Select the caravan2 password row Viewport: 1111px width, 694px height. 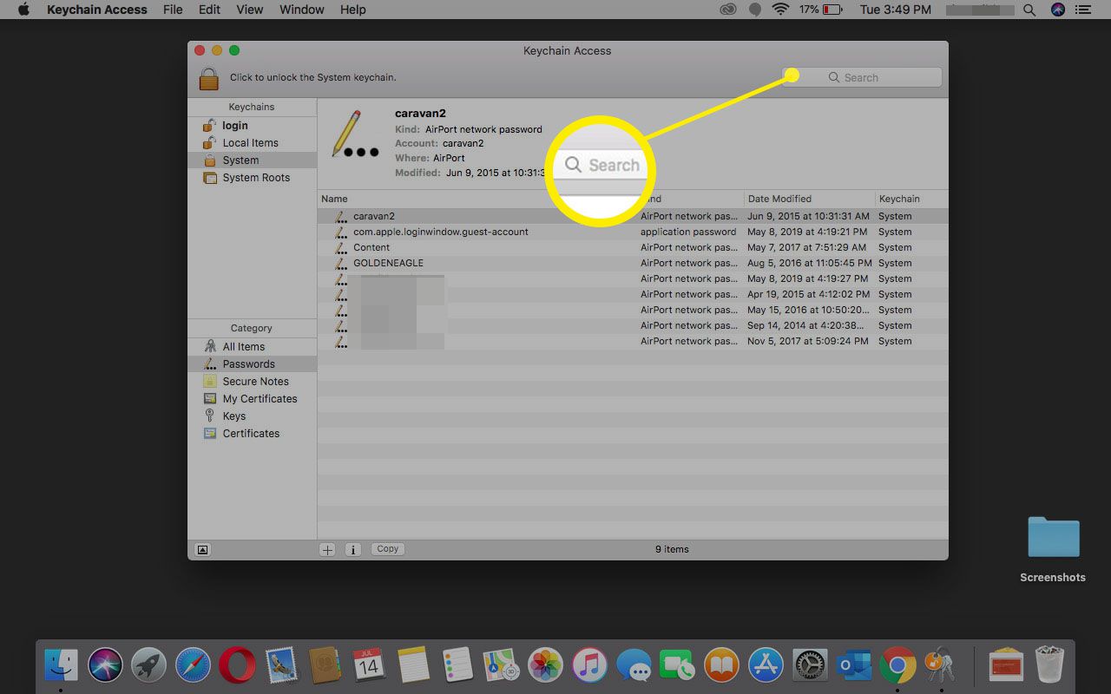633,216
